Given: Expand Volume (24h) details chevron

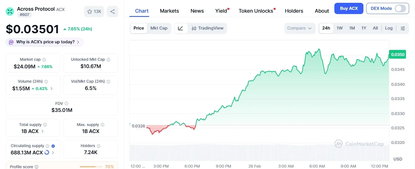Looking at the screenshot, I should coord(51,88).
